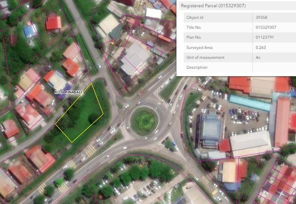Click the Surveyed Area field label
296x204 pixels.
(199, 47)
